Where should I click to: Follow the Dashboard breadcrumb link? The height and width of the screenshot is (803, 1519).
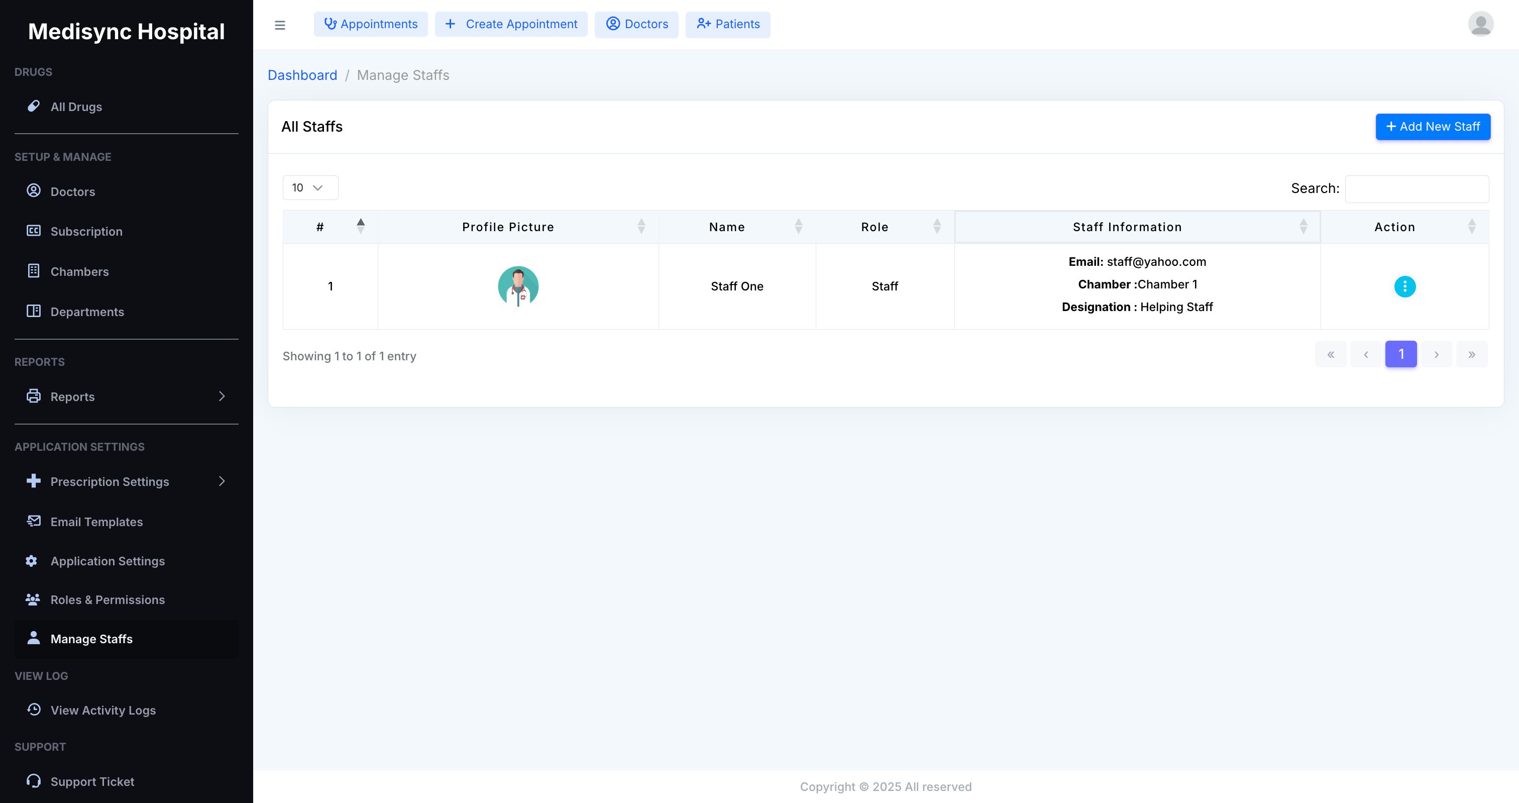[302, 75]
